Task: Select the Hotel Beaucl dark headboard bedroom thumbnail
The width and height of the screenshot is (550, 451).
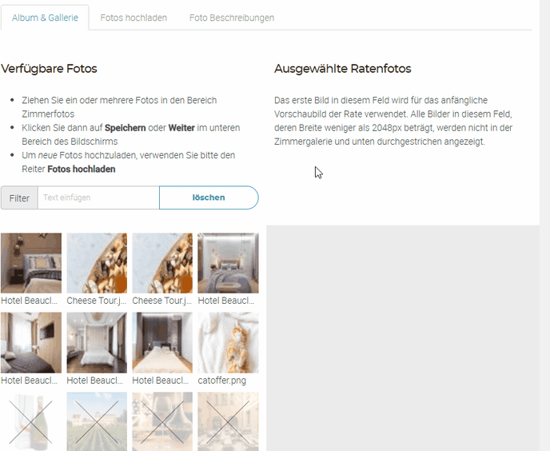Action: (162, 342)
